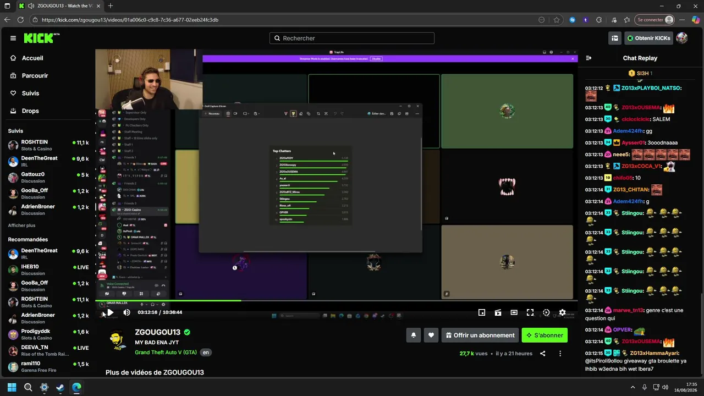The width and height of the screenshot is (704, 396).
Task: Mute the tab via speaker icon
Action: 30,6
